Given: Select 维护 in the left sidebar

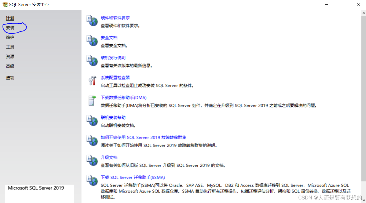Looking at the screenshot, I should [10, 37].
